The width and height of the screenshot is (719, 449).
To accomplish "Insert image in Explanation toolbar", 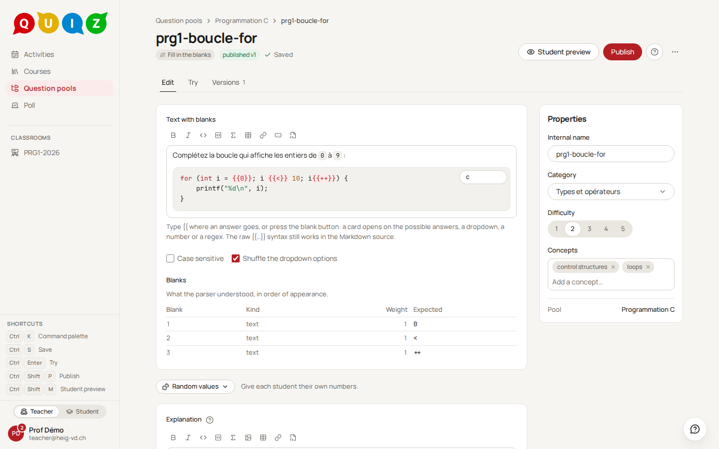I will 248,438.
